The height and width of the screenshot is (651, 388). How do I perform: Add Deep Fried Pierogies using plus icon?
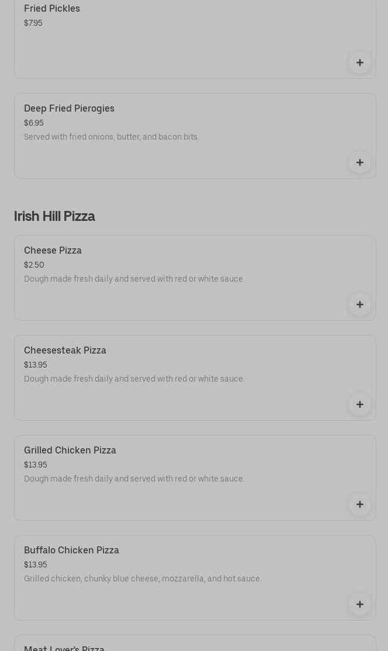coord(359,162)
